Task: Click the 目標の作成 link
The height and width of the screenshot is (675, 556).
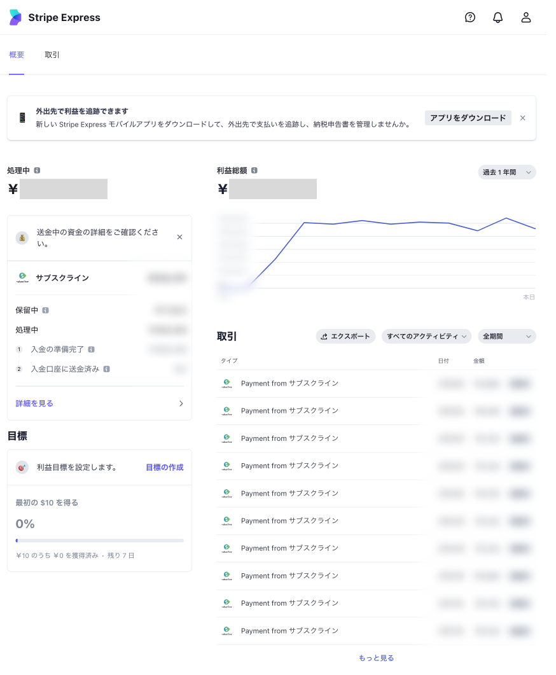Action: 164,467
